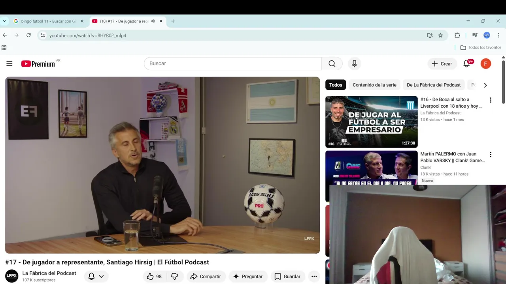Open the #16 De Boca al salto title
Viewport: 506px width, 284px height.
(x=451, y=103)
